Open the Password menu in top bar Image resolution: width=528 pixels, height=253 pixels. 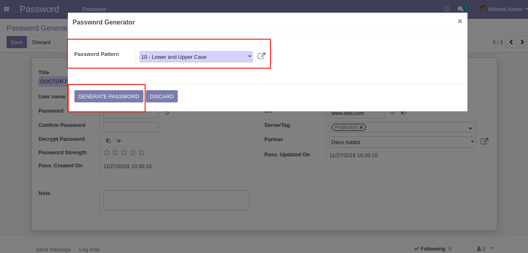94,9
